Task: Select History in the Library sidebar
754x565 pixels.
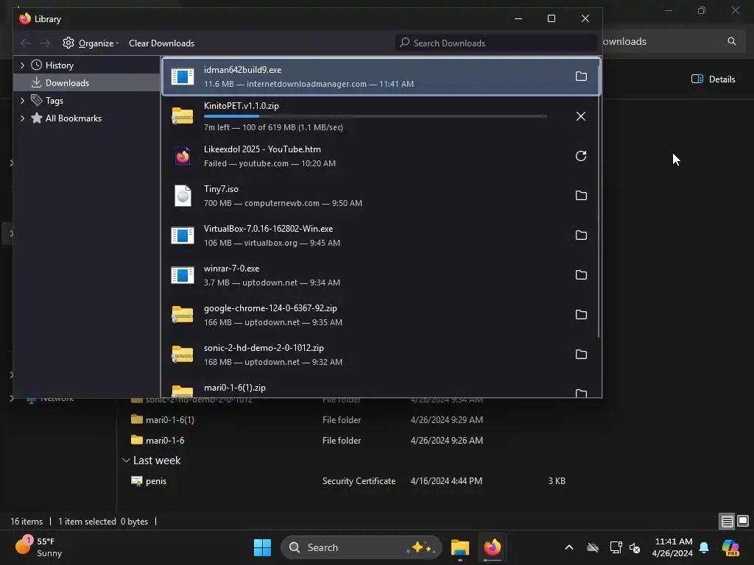Action: click(59, 65)
